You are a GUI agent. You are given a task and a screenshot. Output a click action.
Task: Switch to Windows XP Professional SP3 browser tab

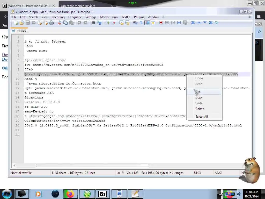(28, 6)
